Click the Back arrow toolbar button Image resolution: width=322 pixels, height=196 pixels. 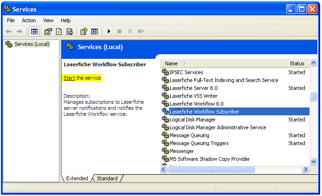pyautogui.click(x=9, y=32)
